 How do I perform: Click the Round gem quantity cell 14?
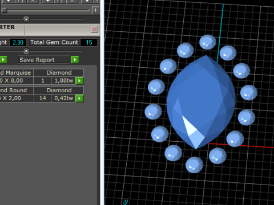coord(43,99)
